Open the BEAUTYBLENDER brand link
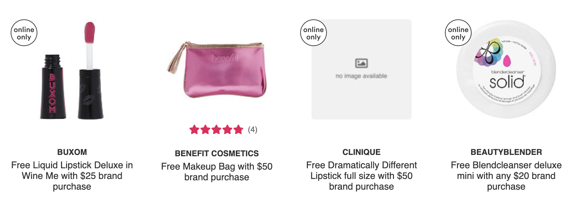Image resolution: width=573 pixels, height=215 pixels. (x=506, y=152)
